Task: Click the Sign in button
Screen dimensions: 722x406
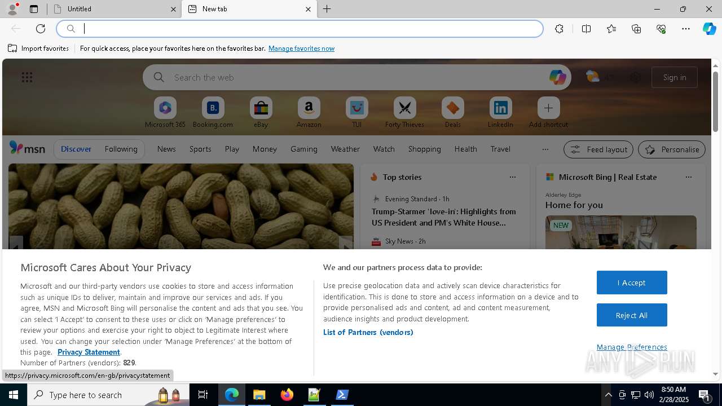Action: 675,77
